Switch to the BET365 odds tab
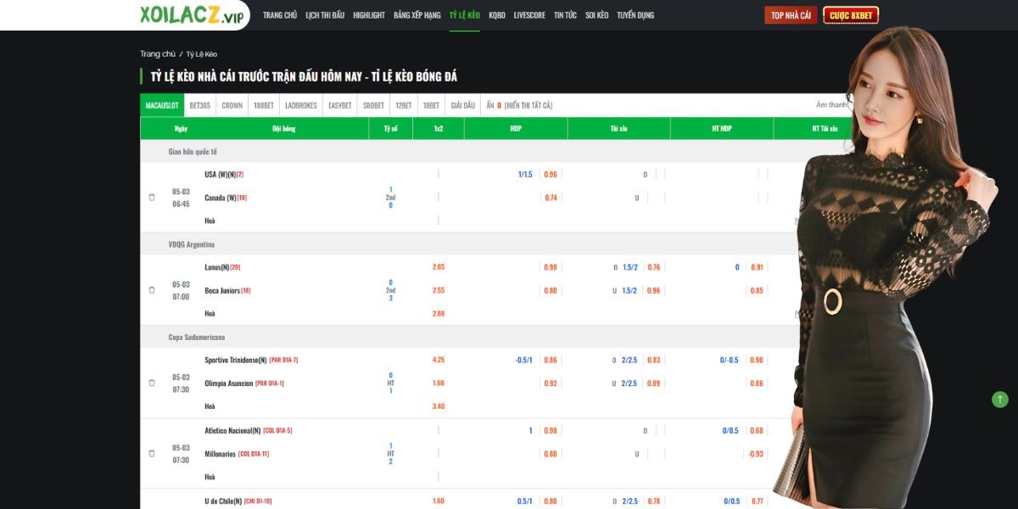Viewport: 1018px width, 509px height. pos(199,105)
